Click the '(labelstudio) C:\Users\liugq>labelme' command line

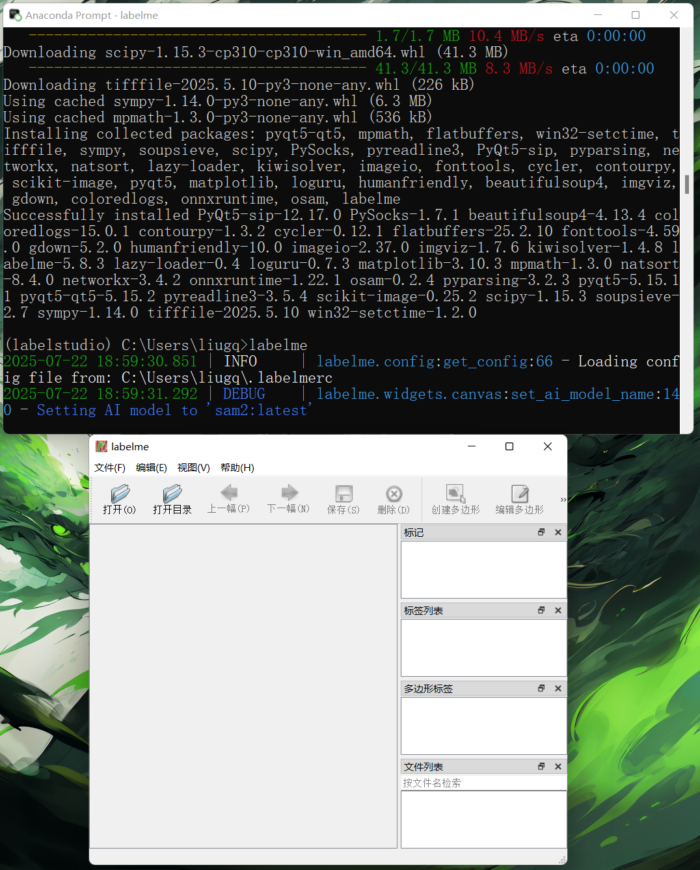pyautogui.click(x=155, y=345)
